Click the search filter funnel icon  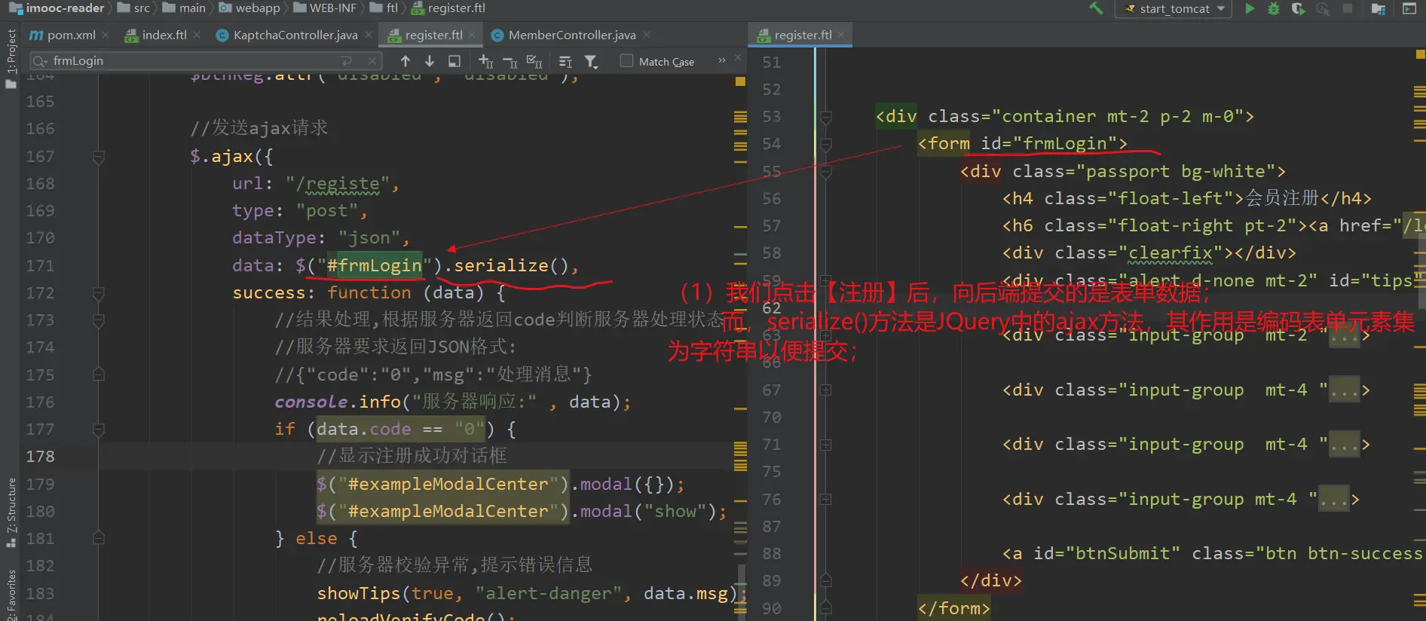pos(592,62)
